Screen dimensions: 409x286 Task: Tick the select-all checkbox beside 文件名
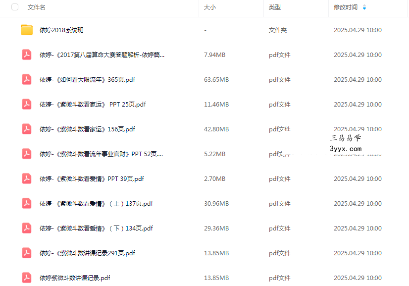pyautogui.click(x=15, y=7)
